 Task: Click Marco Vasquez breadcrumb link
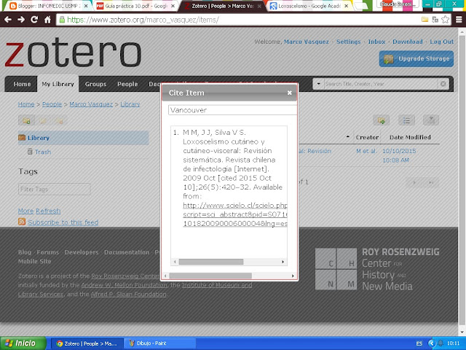click(91, 104)
